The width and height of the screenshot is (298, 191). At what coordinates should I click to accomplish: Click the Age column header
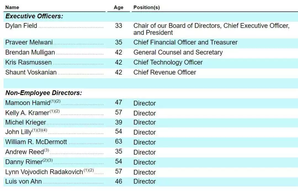(x=118, y=7)
